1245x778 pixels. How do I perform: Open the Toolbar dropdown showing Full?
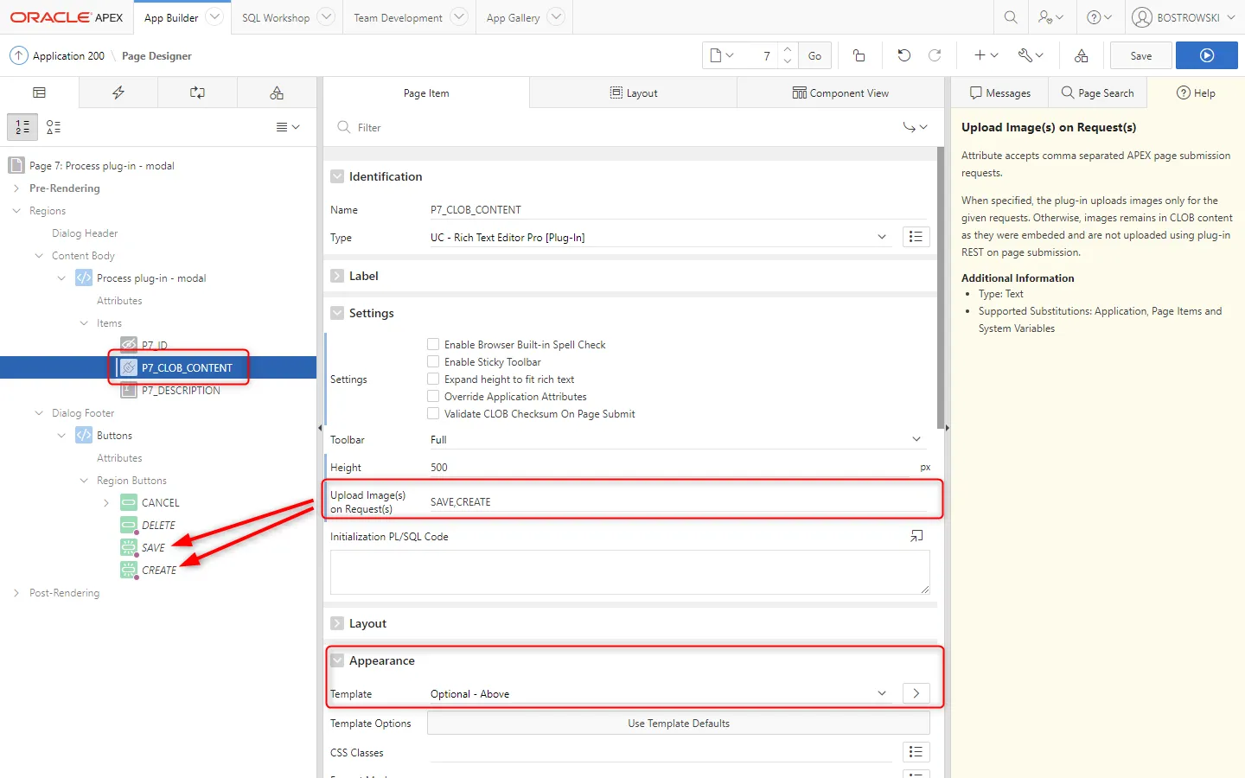674,440
